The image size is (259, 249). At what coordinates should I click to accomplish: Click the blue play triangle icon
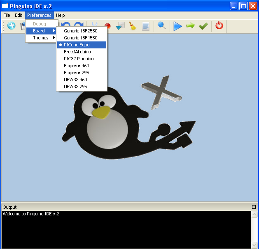pyautogui.click(x=177, y=26)
